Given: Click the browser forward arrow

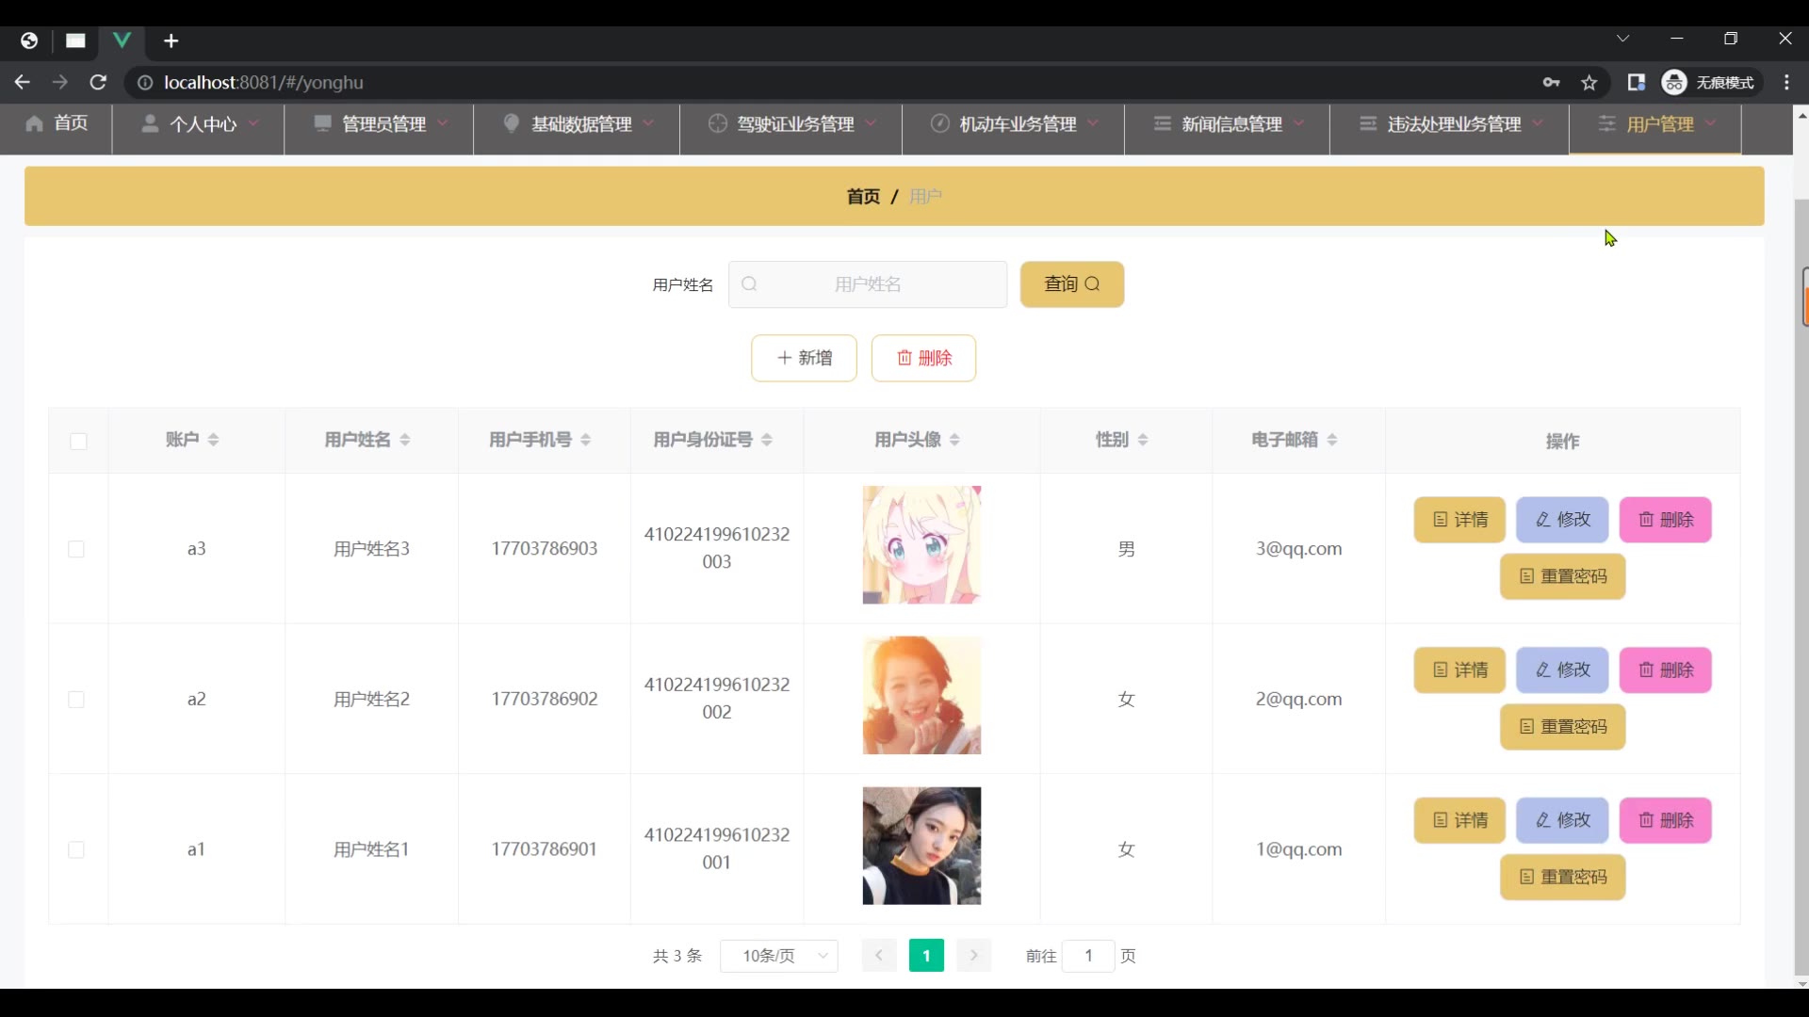Looking at the screenshot, I should (60, 83).
